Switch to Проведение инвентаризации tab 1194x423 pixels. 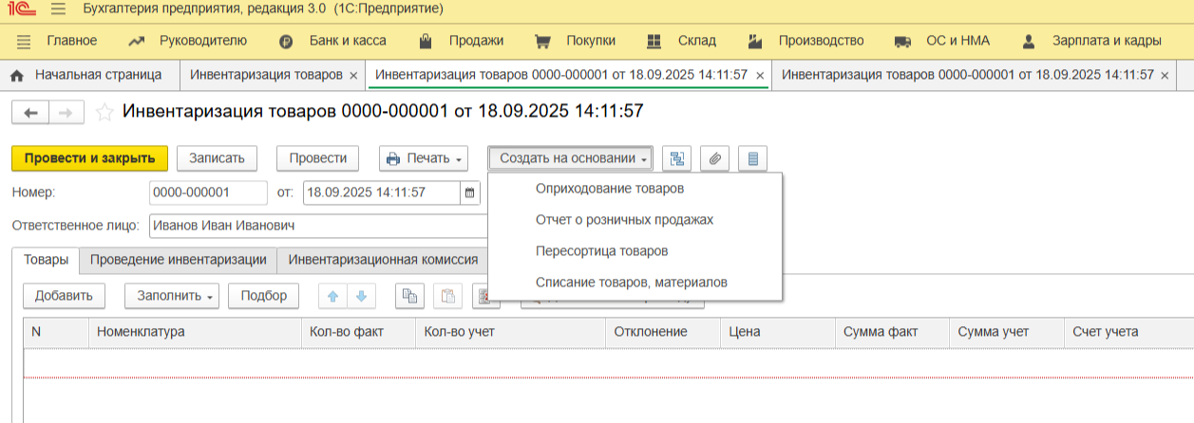[x=179, y=260]
